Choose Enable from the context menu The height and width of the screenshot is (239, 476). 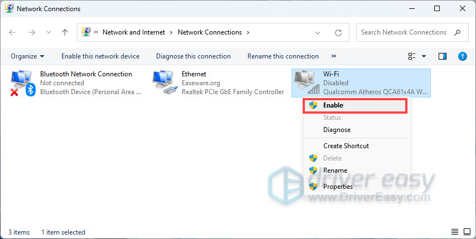[333, 105]
